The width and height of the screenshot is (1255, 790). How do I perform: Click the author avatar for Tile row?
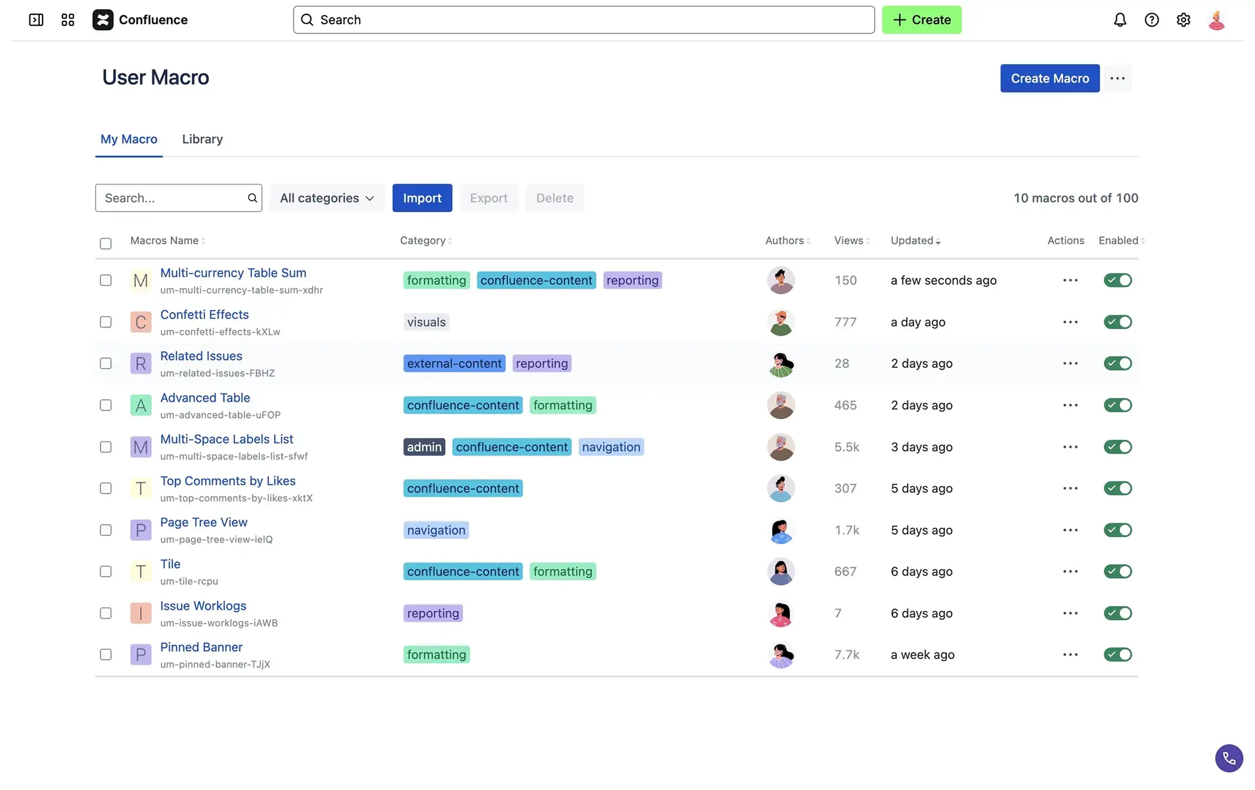pyautogui.click(x=781, y=571)
